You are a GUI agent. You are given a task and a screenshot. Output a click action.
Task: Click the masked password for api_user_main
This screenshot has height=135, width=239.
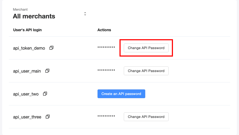106,71
